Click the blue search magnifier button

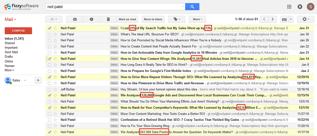(192, 7)
